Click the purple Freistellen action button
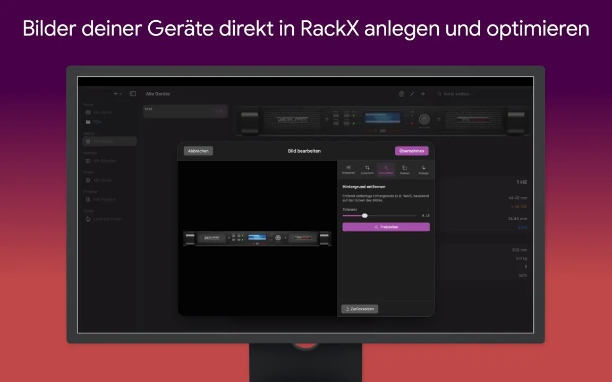 [386, 227]
